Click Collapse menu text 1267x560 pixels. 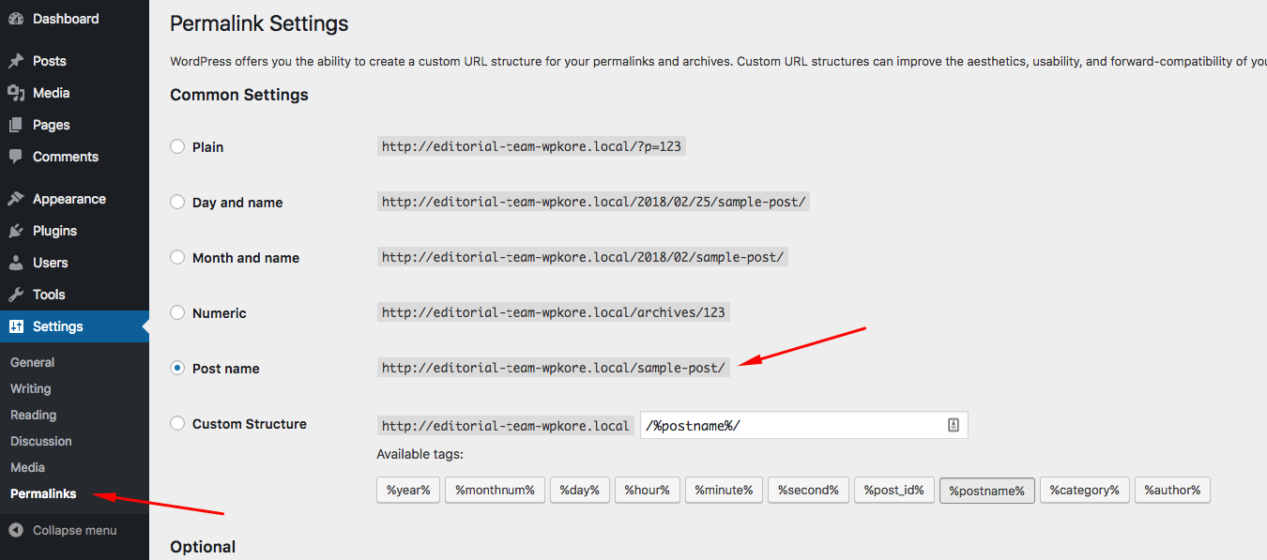(x=74, y=530)
